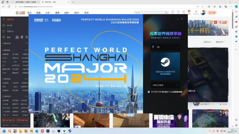Open the 个人信息保护政策 privacy policy link
The width and height of the screenshot is (239, 134).
[176, 92]
